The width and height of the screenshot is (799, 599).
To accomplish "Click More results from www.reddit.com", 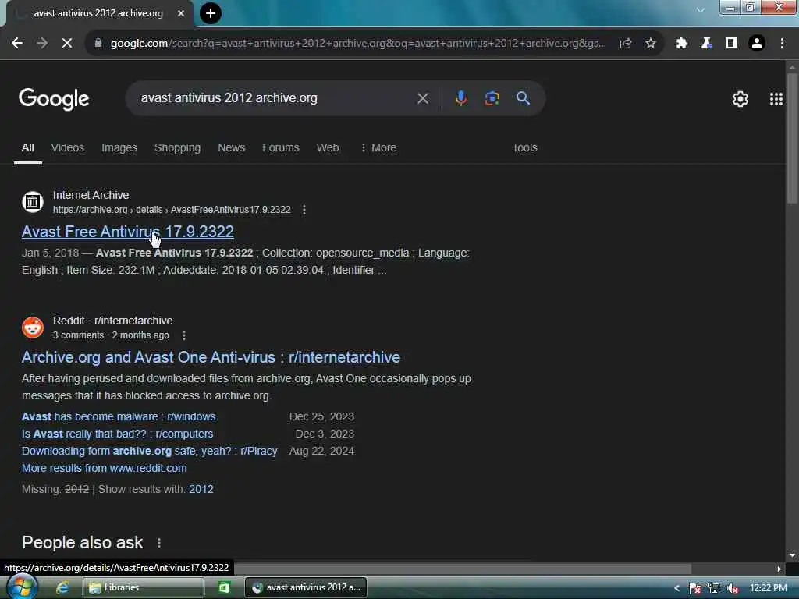I will 105,468.
